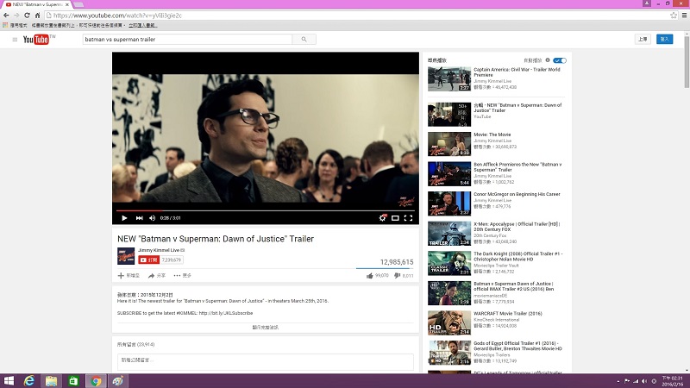Enter fullscreen mode in the player

pyautogui.click(x=408, y=218)
